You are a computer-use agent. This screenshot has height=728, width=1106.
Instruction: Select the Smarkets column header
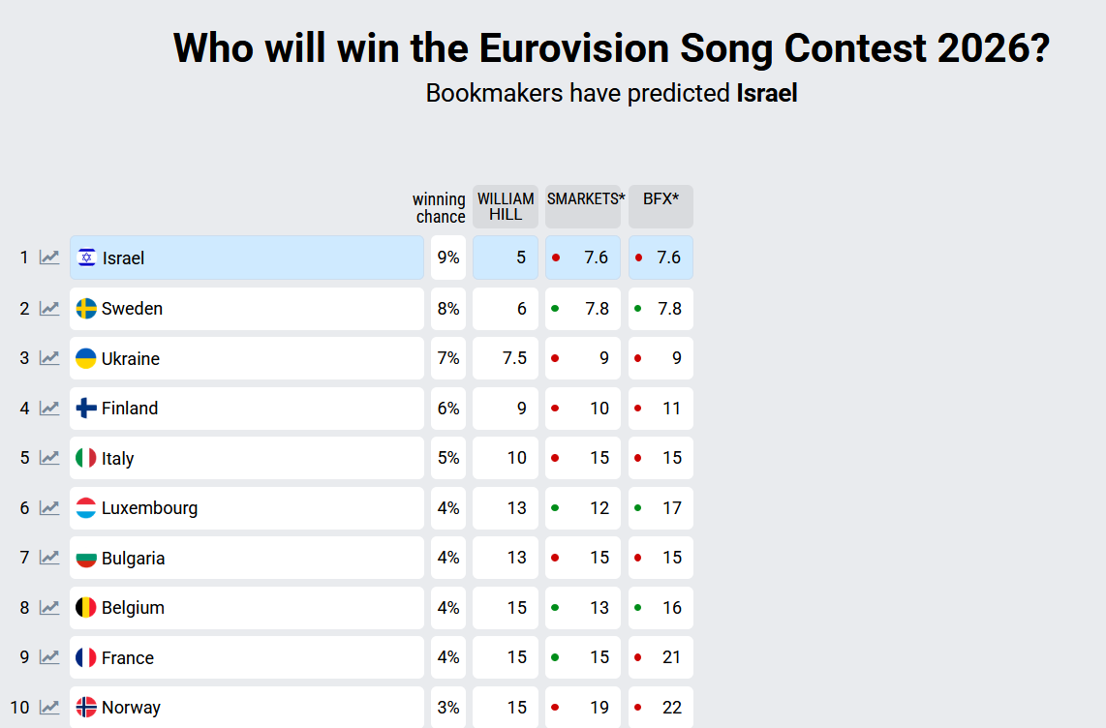tap(584, 206)
